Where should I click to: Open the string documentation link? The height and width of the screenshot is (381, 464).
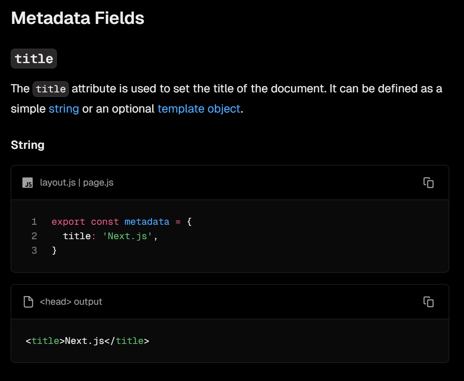[64, 108]
